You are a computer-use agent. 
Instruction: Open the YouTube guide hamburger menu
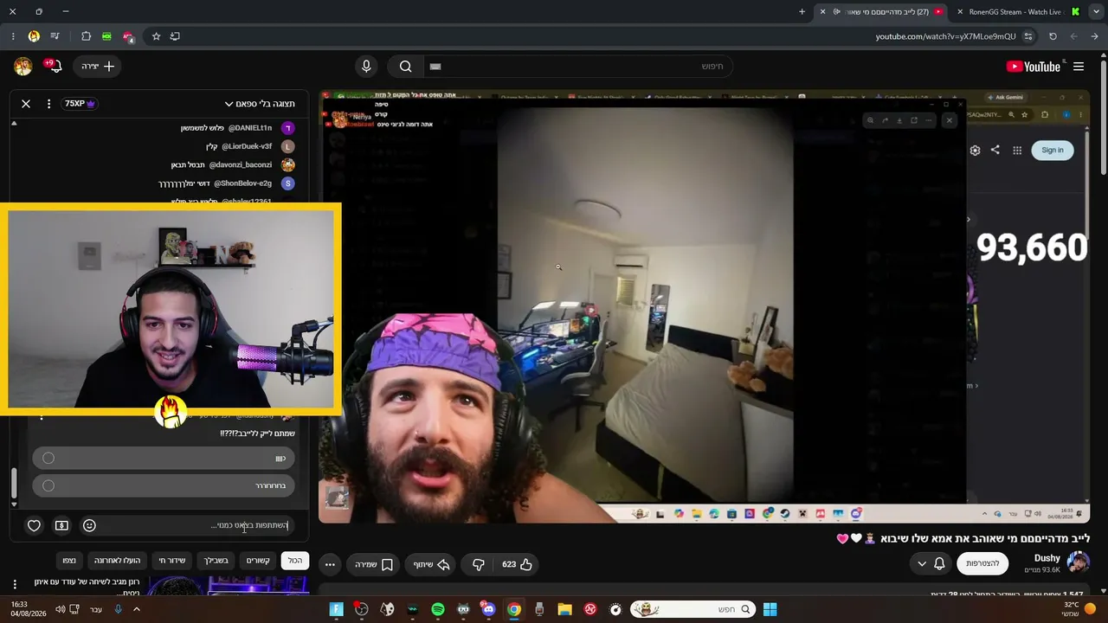(1079, 67)
